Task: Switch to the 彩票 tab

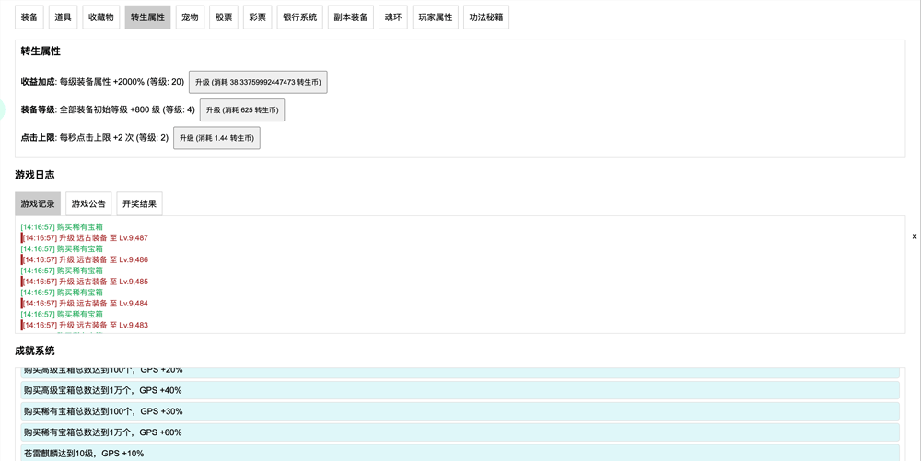Action: (x=258, y=17)
